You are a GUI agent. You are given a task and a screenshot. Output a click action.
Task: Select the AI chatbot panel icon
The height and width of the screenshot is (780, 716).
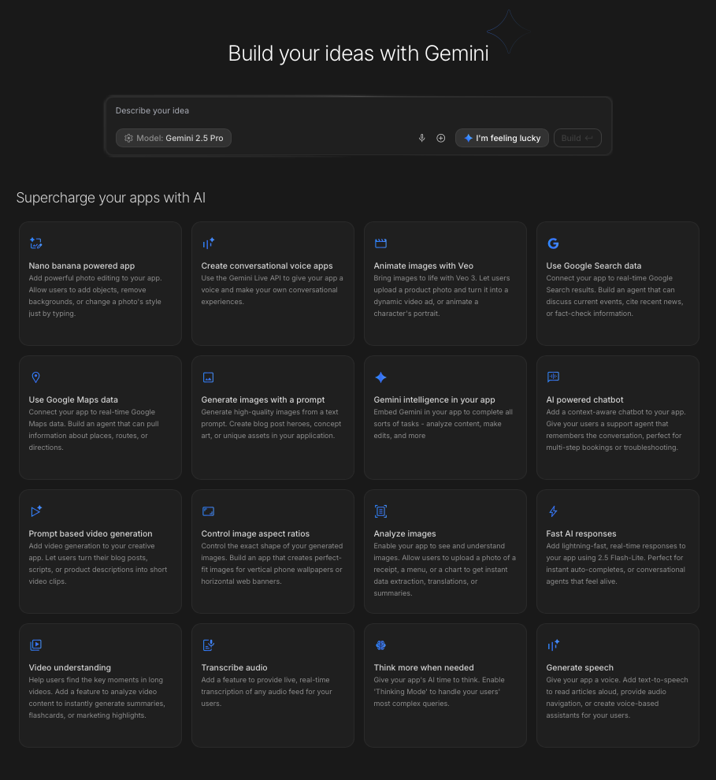point(552,377)
